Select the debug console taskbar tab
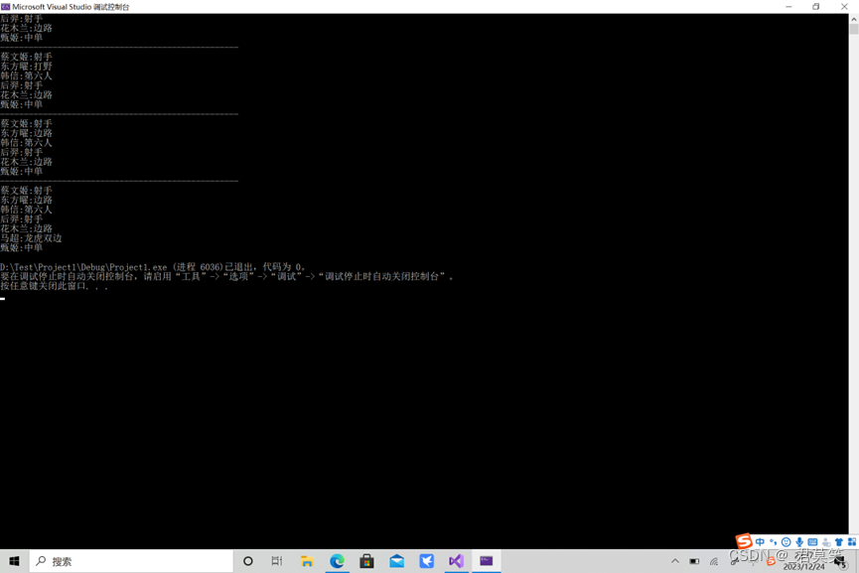The image size is (859, 573). click(x=486, y=561)
